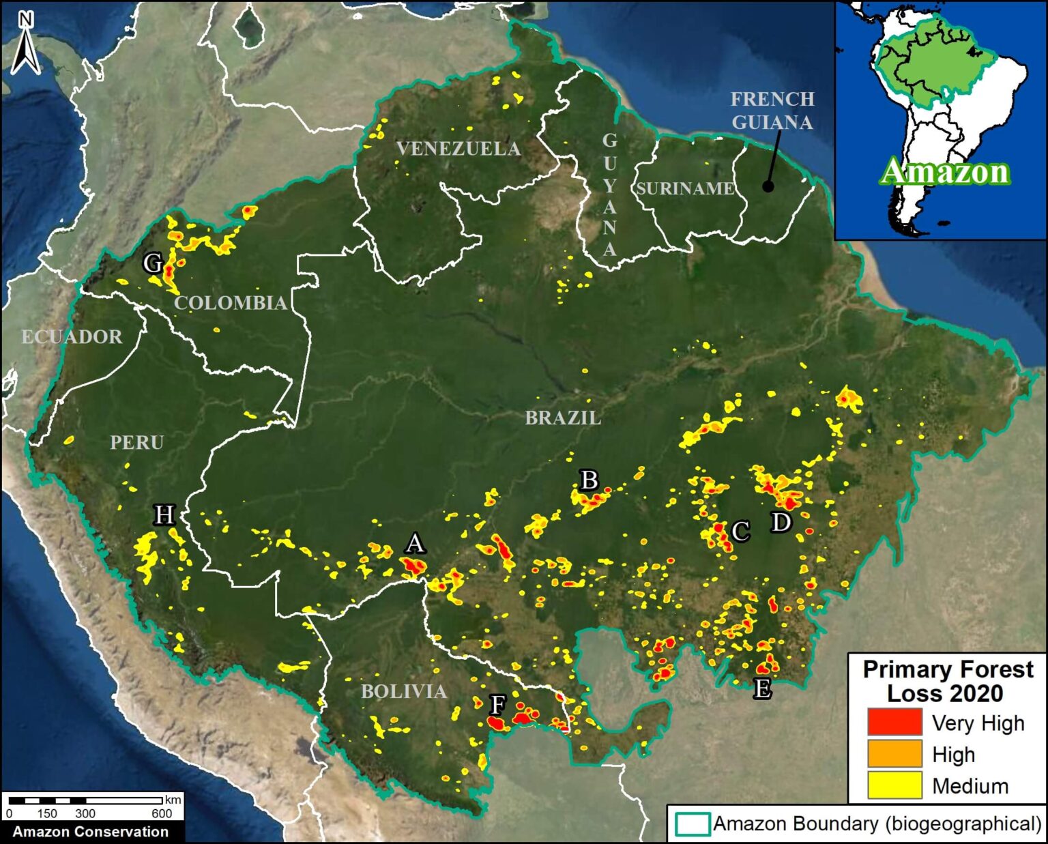Click the yellow Medium legend swatch
This screenshot has height=844, width=1048.
click(x=894, y=785)
